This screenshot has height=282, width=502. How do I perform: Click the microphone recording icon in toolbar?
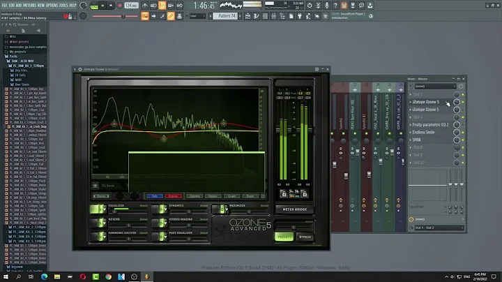326,6
